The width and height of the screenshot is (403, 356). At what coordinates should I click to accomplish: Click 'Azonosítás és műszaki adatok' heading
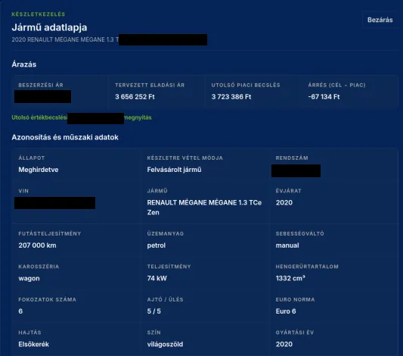point(65,137)
